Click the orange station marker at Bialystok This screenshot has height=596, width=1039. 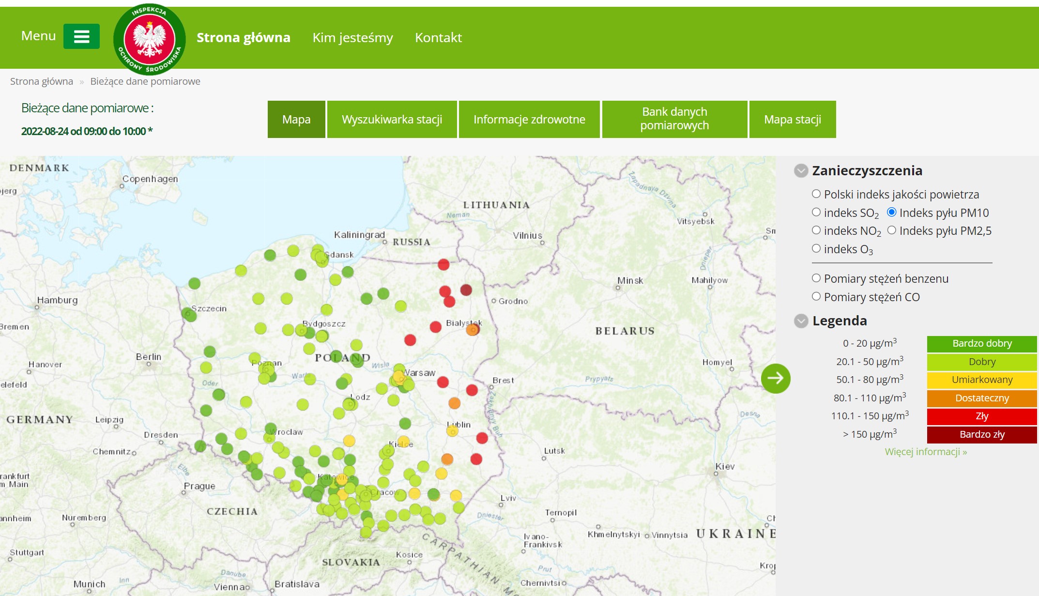tap(472, 330)
